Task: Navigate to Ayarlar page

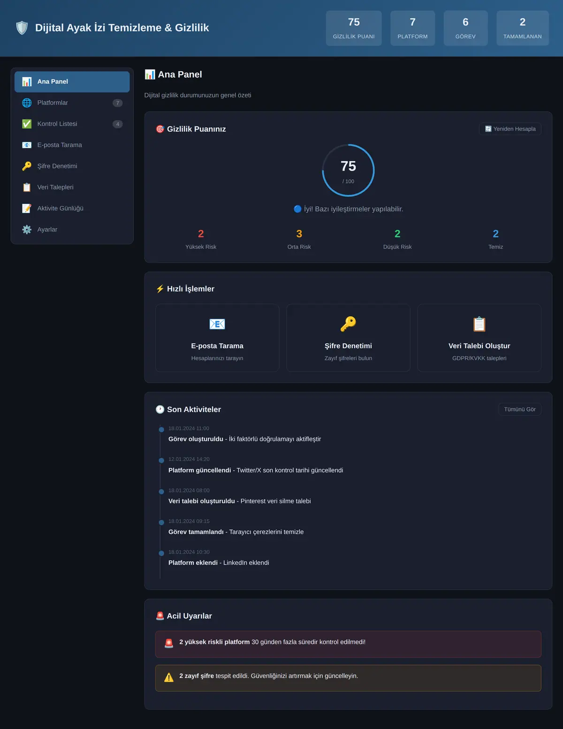Action: pyautogui.click(x=72, y=230)
